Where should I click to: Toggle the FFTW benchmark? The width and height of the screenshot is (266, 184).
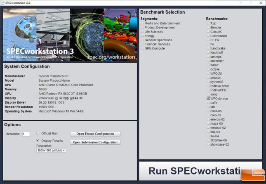click(x=208, y=40)
